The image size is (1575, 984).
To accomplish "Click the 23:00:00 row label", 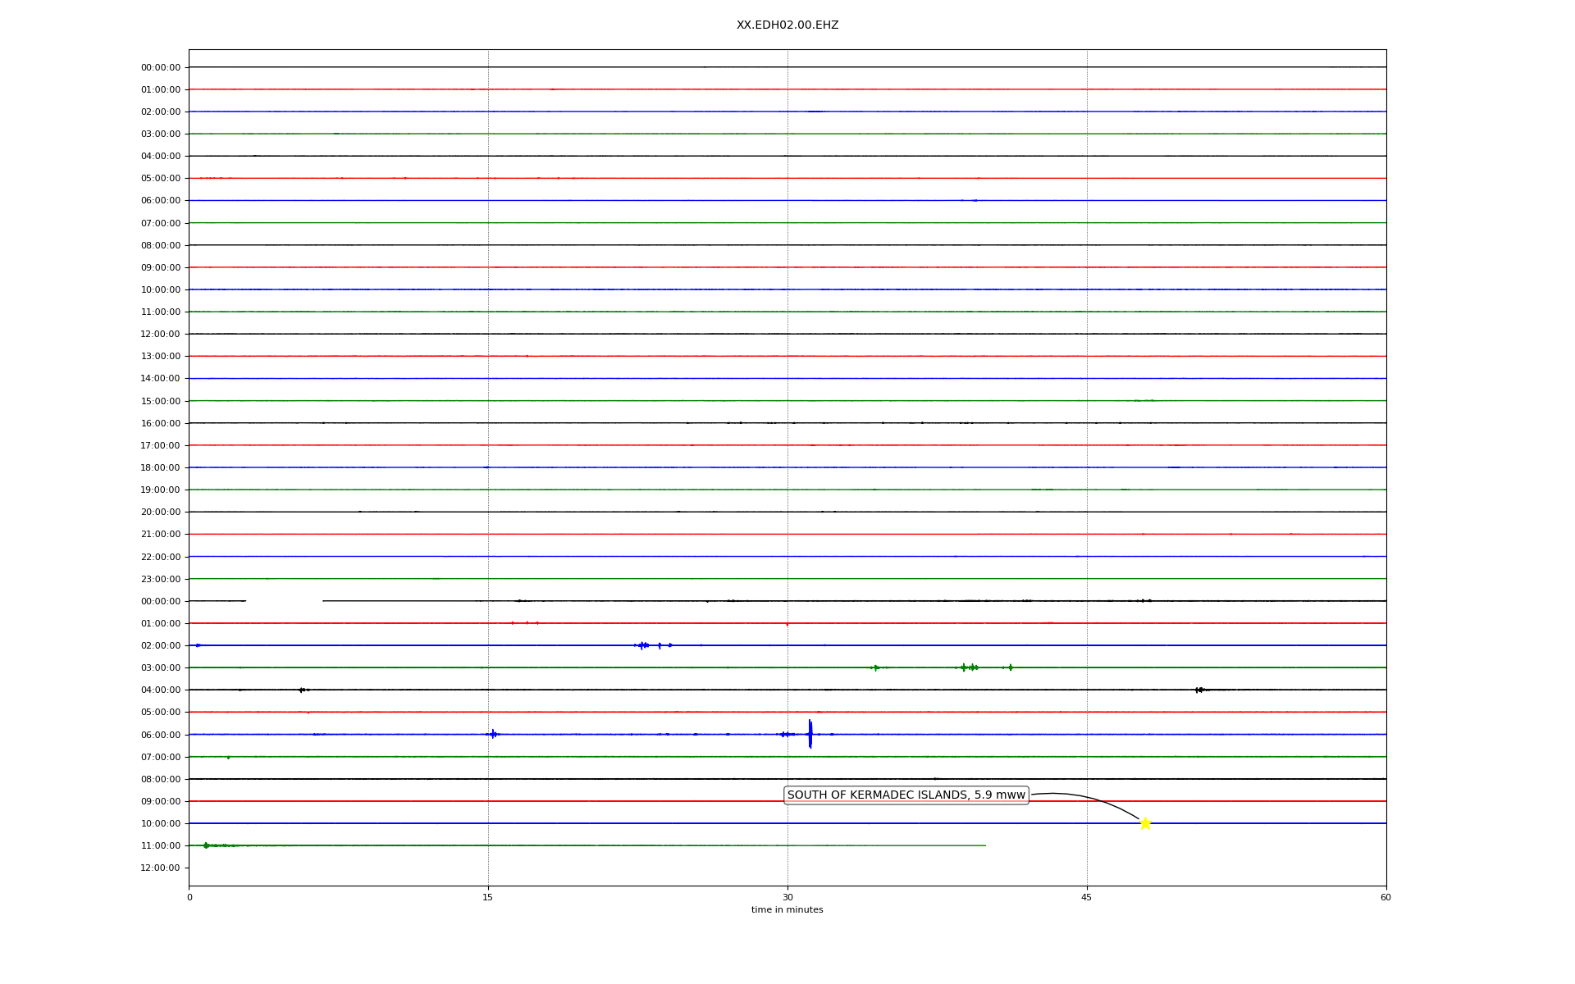I will tap(161, 579).
